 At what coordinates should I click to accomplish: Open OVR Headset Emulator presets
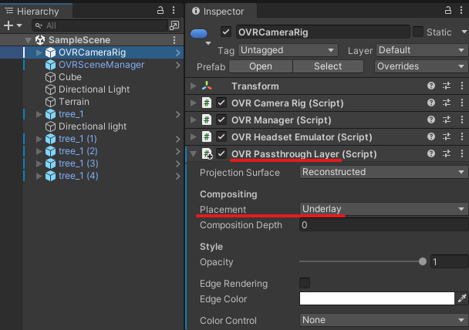tap(447, 137)
